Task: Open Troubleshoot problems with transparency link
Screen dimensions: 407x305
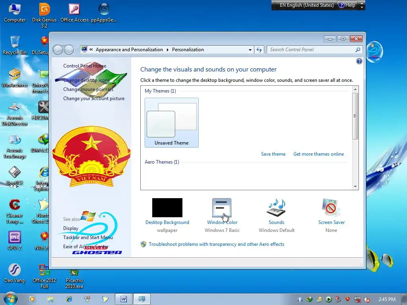Action: pyautogui.click(x=216, y=244)
